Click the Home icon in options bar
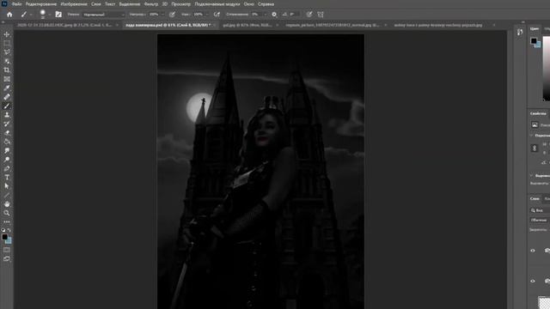This screenshot has width=550, height=309. 9,15
